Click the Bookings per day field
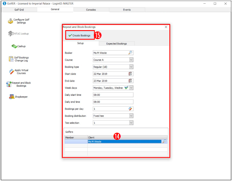The width and height of the screenshot is (232, 181). pos(113,109)
